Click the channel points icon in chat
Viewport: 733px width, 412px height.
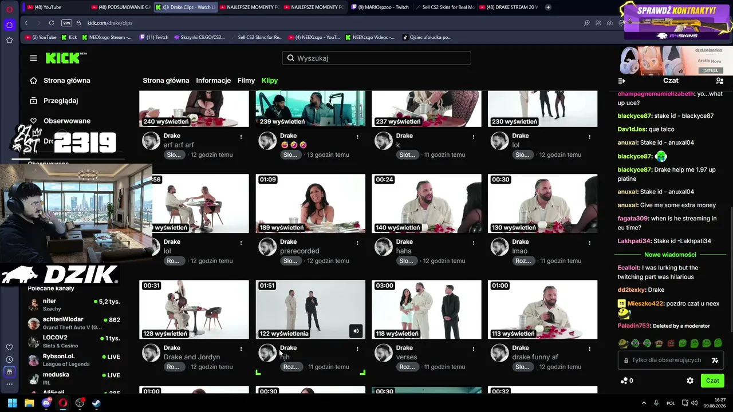point(624,381)
